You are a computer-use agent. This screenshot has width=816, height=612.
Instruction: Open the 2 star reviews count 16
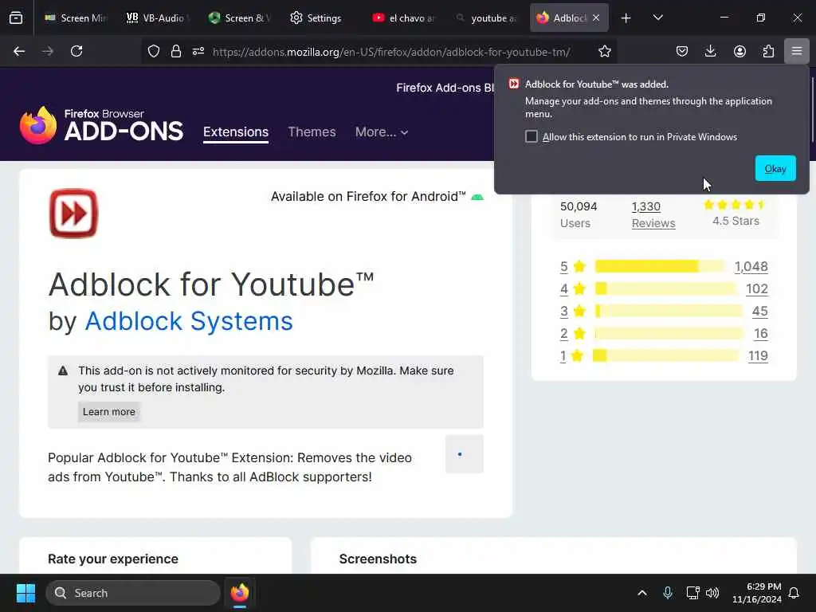tap(761, 334)
